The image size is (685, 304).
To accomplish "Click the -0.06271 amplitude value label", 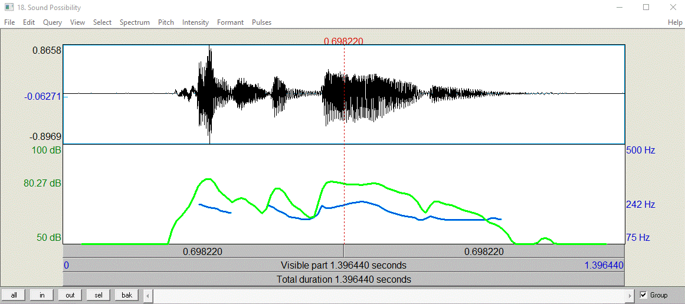I will pos(43,96).
